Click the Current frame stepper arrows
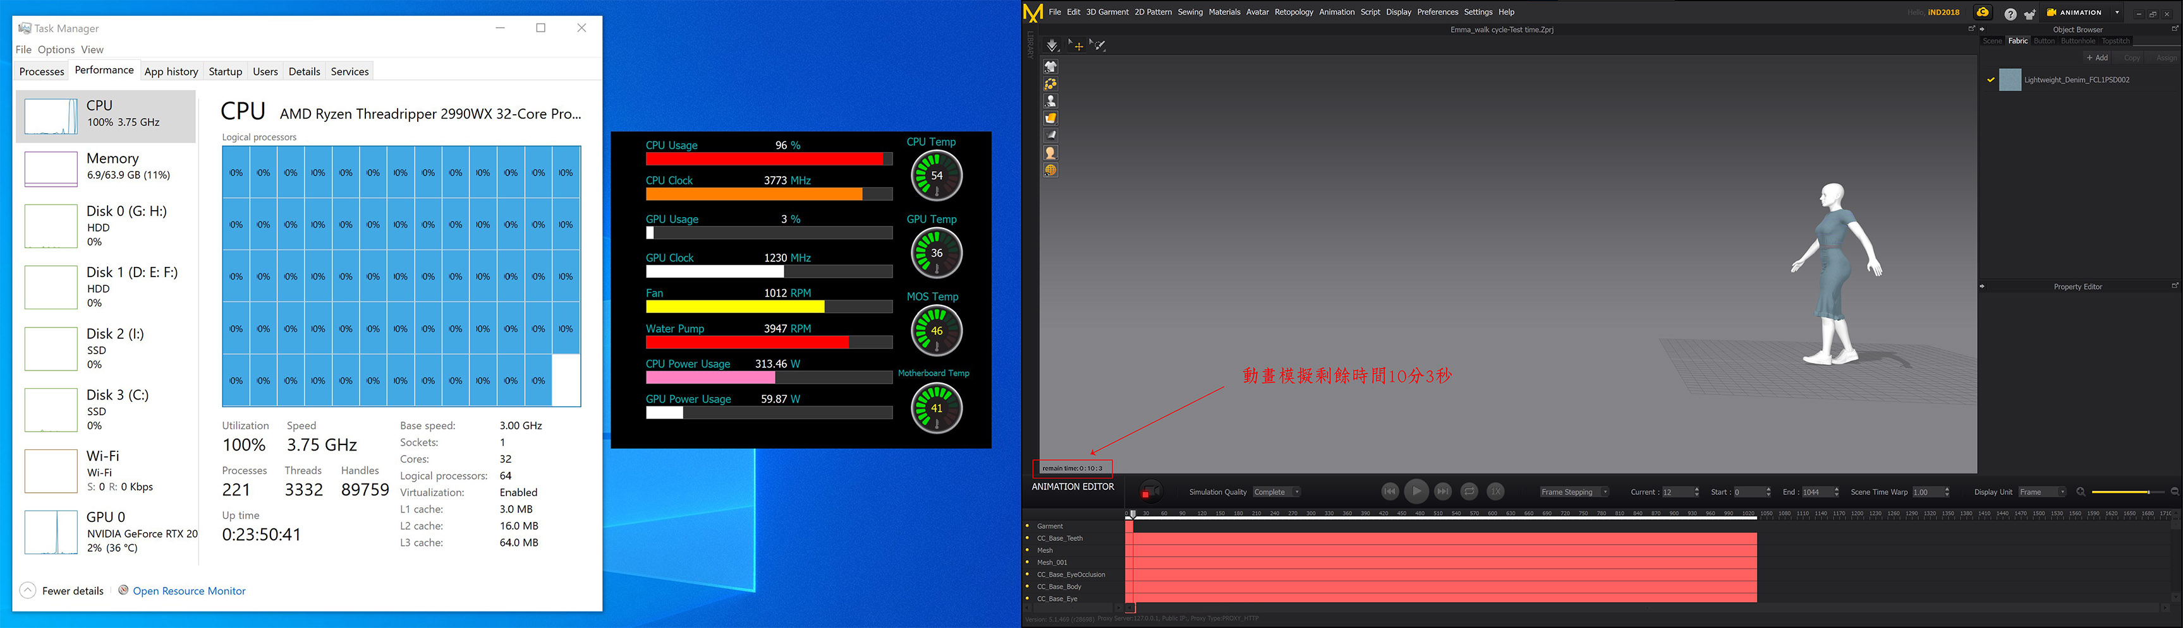This screenshot has width=2183, height=628. pyautogui.click(x=1696, y=492)
